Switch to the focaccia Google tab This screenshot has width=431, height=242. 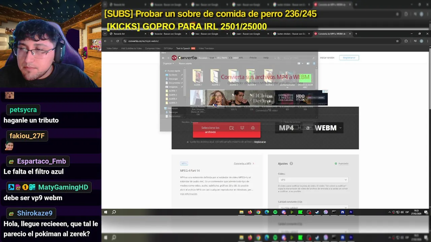[x=169, y=34]
